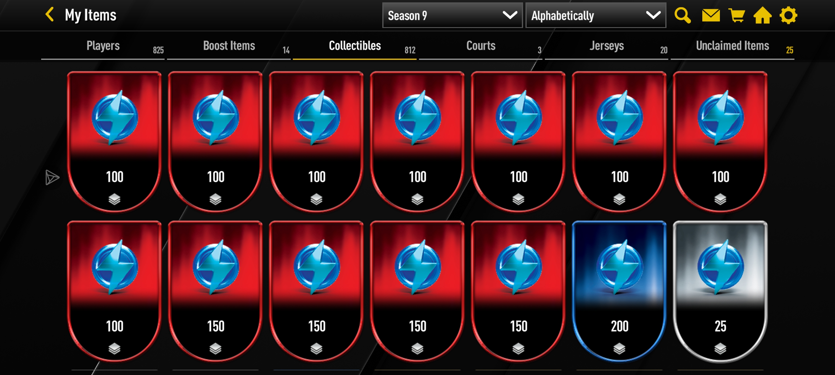This screenshot has height=375, width=835.
Task: Select the blue 200 energy card
Action: click(x=619, y=291)
